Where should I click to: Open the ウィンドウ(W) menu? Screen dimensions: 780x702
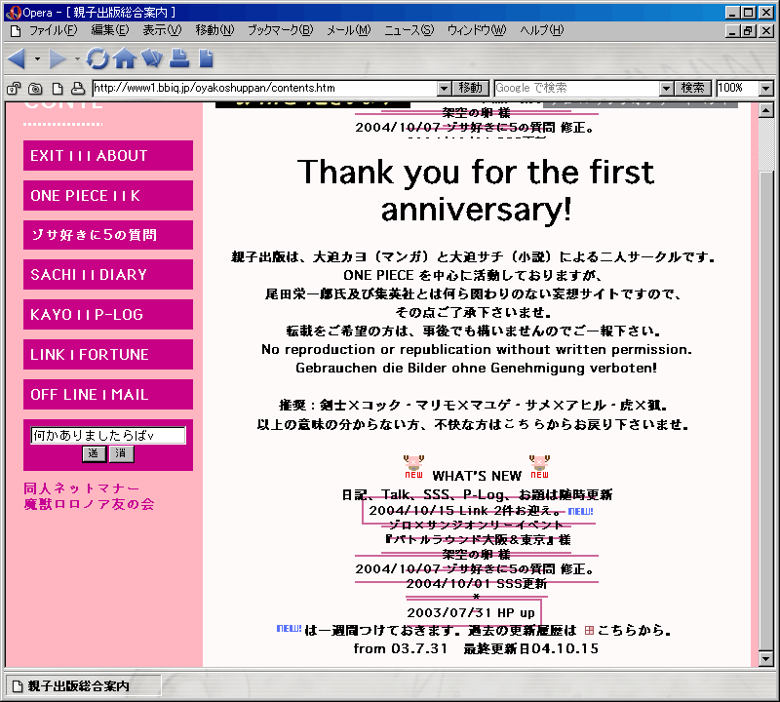click(477, 30)
